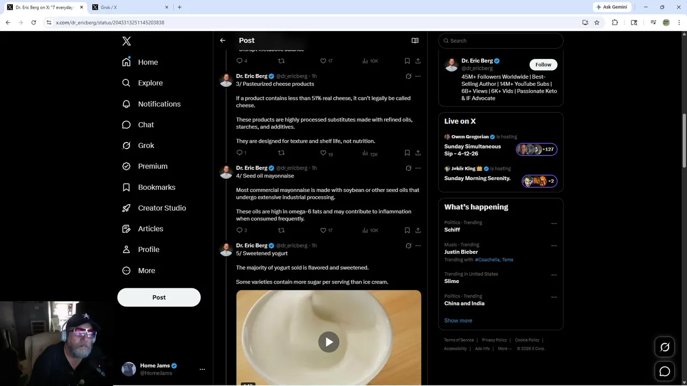Follow Dr. Eric Berg
The height and width of the screenshot is (386, 687).
[x=543, y=64]
